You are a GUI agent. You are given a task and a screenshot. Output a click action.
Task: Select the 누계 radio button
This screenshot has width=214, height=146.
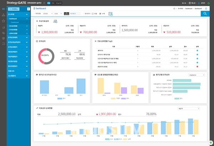[100, 14]
